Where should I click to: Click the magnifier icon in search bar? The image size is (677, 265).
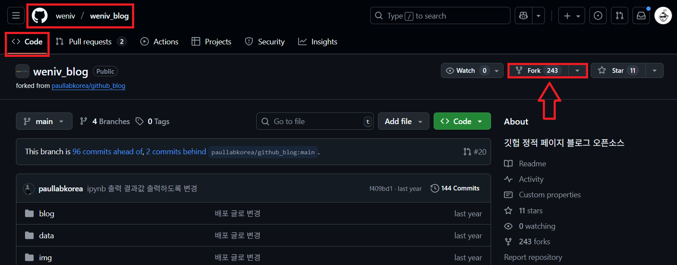(379, 16)
